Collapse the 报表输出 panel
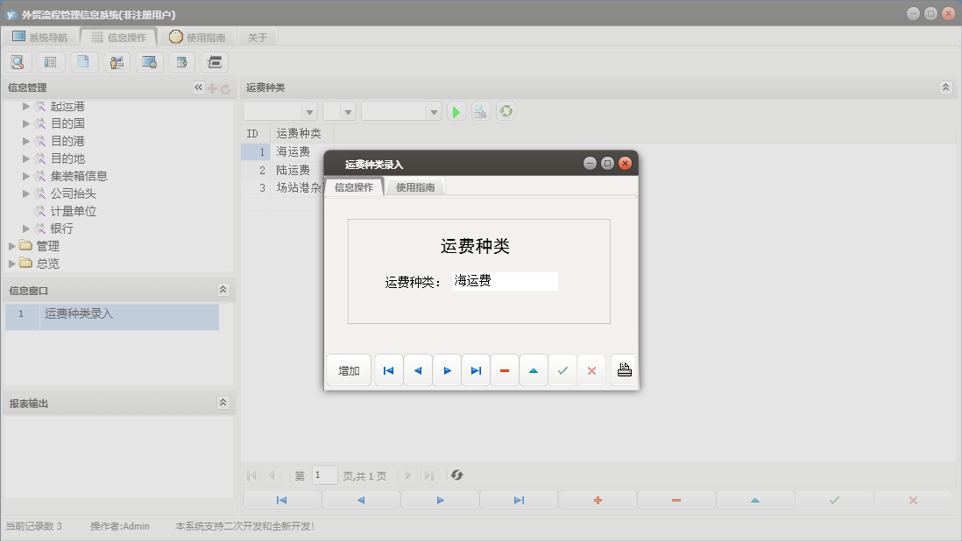The width and height of the screenshot is (962, 541). click(x=223, y=402)
